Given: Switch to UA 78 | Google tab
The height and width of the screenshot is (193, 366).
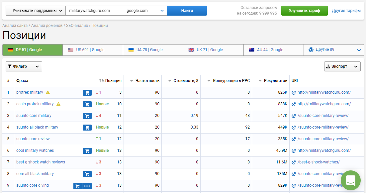Looking at the screenshot, I should click(x=153, y=50).
